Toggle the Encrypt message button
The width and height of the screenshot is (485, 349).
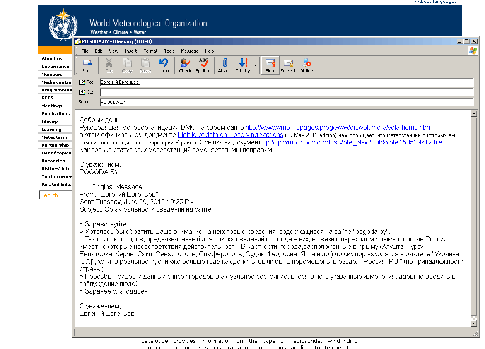pyautogui.click(x=288, y=65)
